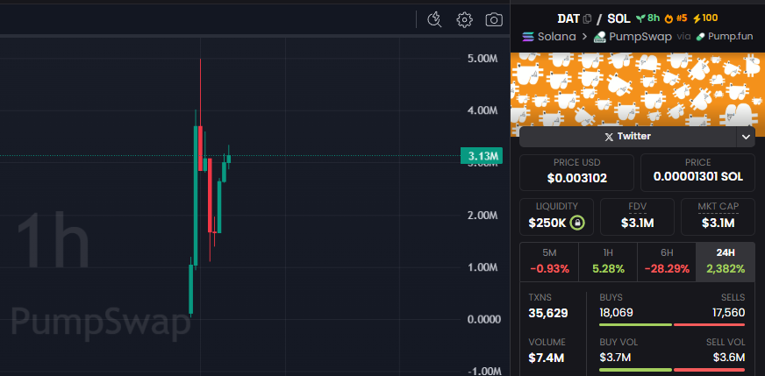The image size is (765, 376).
Task: Click the 5.00M price axis label
Action: point(482,59)
